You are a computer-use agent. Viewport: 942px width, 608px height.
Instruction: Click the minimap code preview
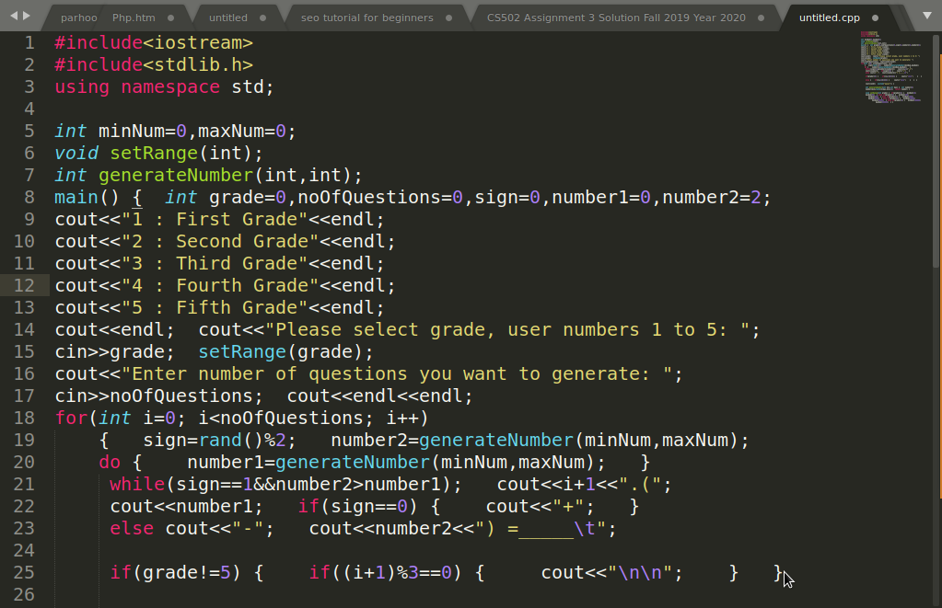[892, 67]
